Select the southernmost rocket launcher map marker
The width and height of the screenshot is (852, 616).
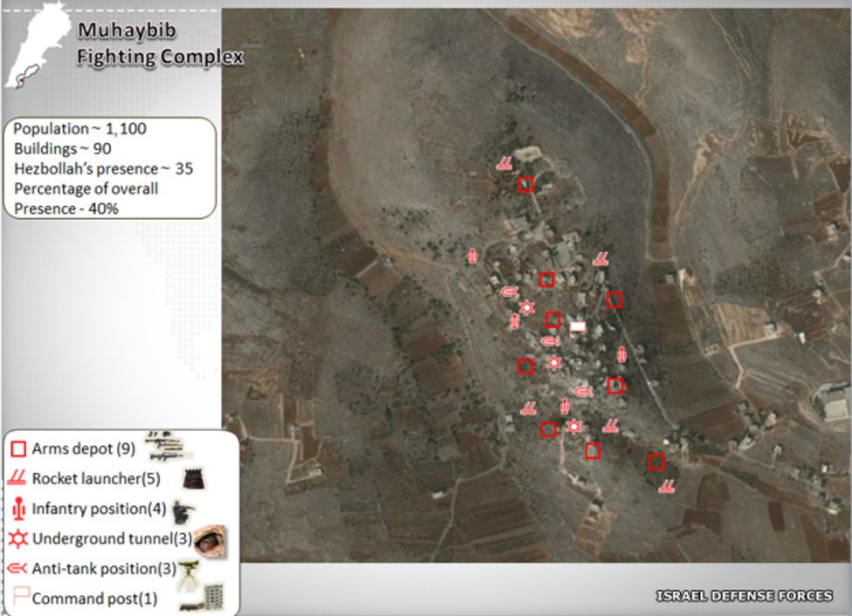tap(666, 486)
